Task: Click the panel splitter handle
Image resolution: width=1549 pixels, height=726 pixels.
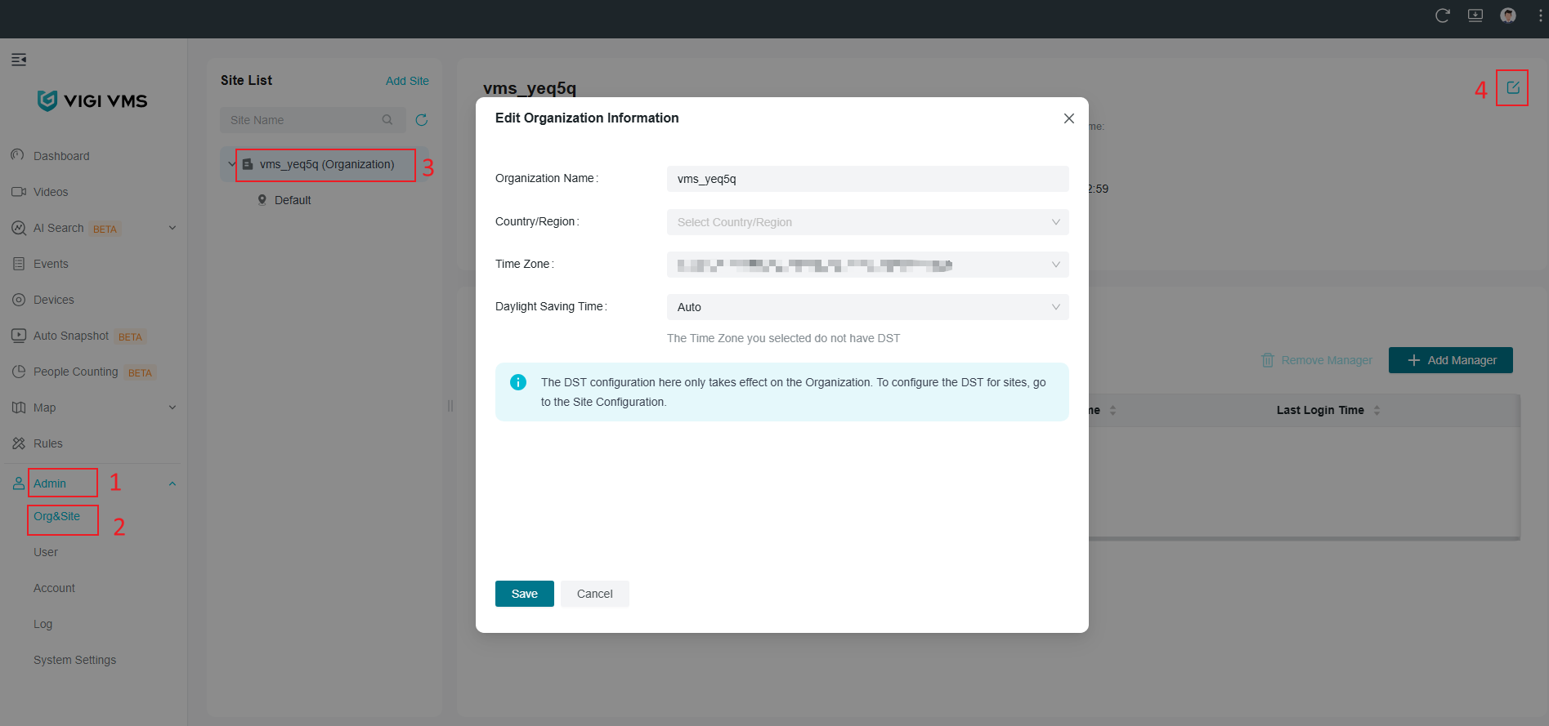Action: [x=450, y=406]
